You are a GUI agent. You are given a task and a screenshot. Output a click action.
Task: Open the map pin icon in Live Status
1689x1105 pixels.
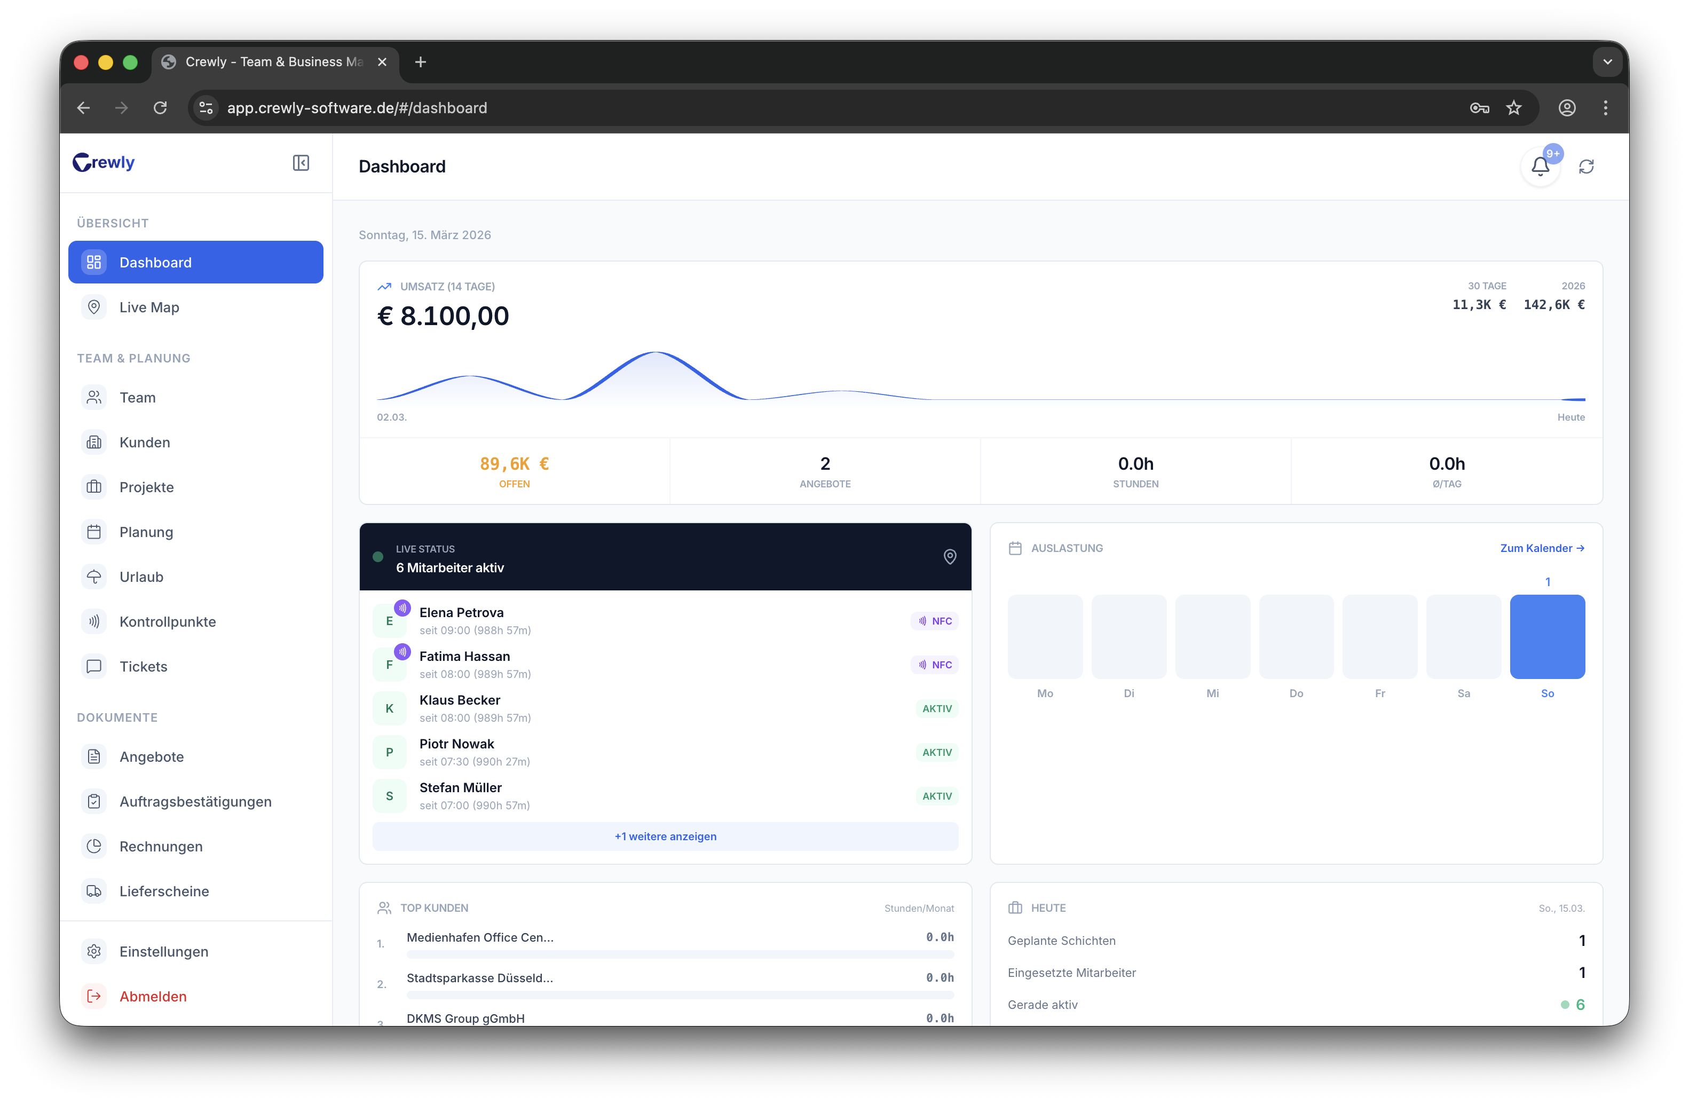click(950, 556)
